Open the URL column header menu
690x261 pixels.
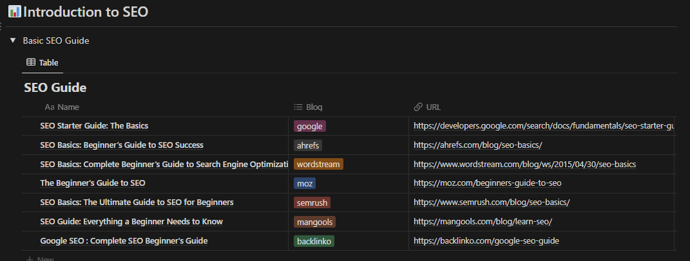click(x=433, y=107)
